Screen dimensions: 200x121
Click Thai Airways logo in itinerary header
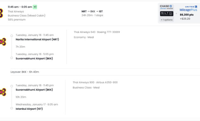pyautogui.click(x=2, y=13)
